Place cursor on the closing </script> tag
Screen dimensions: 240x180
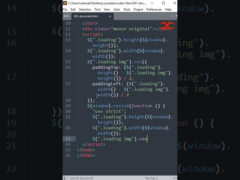[x=93, y=144]
